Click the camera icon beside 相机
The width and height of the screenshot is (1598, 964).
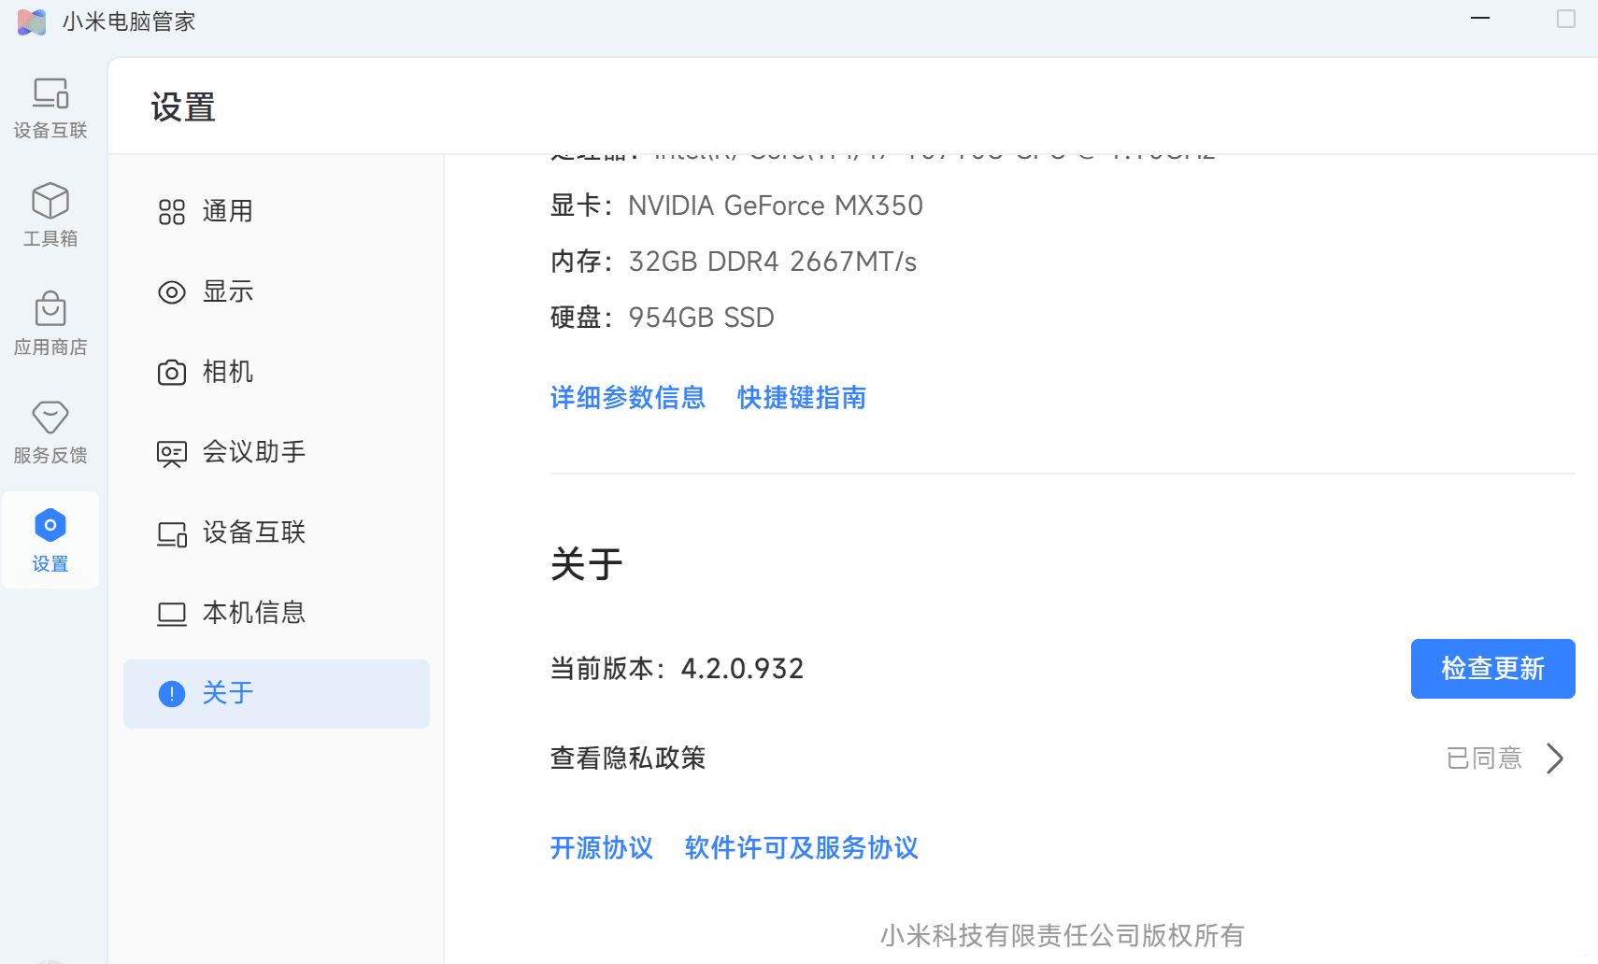tap(172, 373)
